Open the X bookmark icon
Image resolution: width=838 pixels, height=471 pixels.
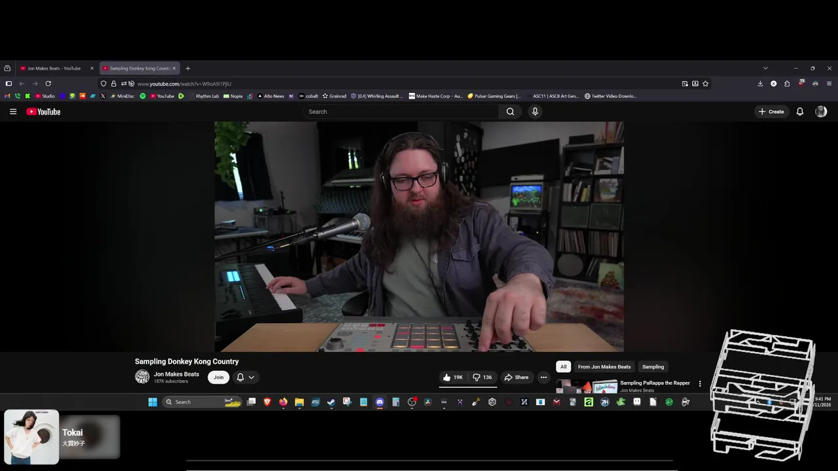(x=103, y=96)
